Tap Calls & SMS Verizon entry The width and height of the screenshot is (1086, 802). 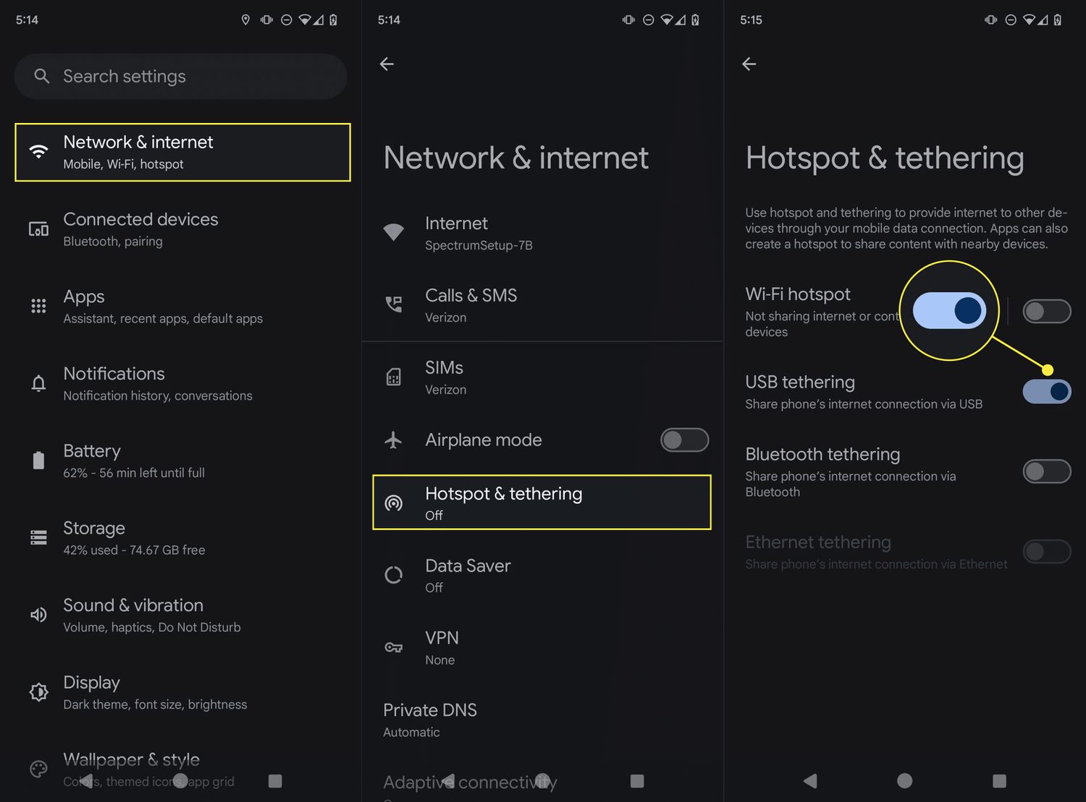click(542, 305)
